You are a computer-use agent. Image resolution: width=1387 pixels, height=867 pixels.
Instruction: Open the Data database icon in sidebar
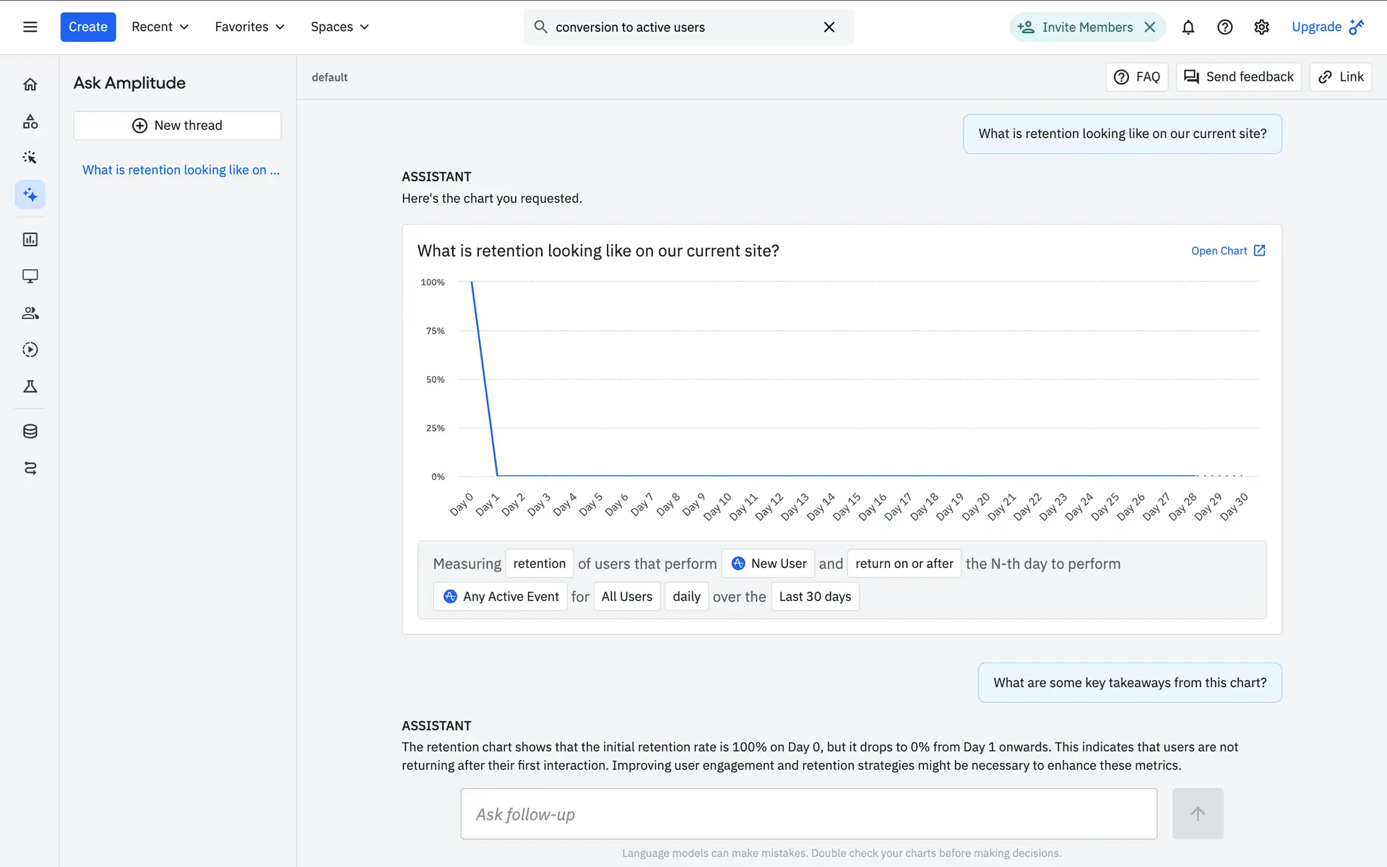click(x=30, y=431)
